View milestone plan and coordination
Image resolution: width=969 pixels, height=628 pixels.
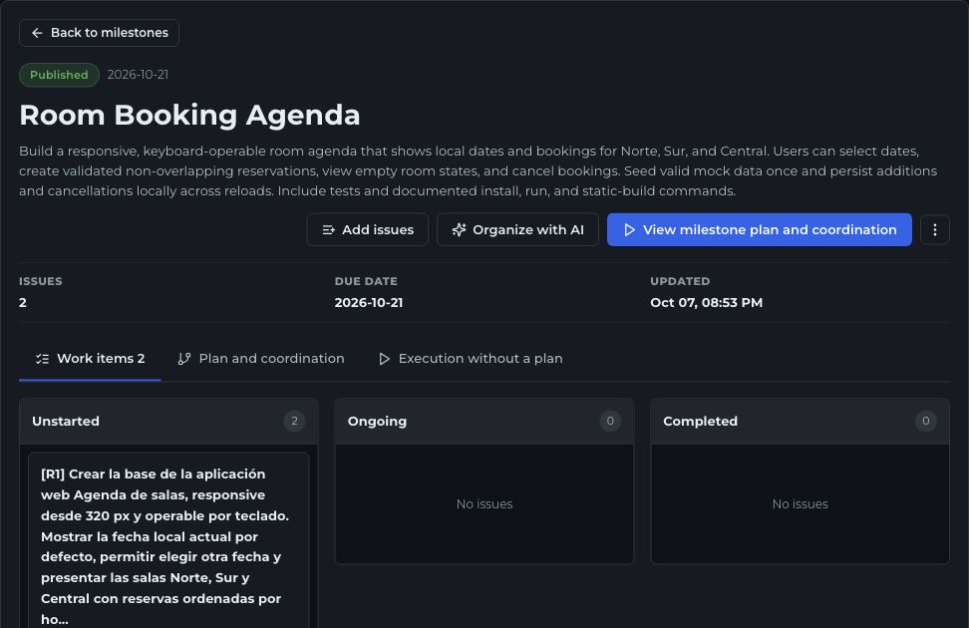pyautogui.click(x=759, y=229)
